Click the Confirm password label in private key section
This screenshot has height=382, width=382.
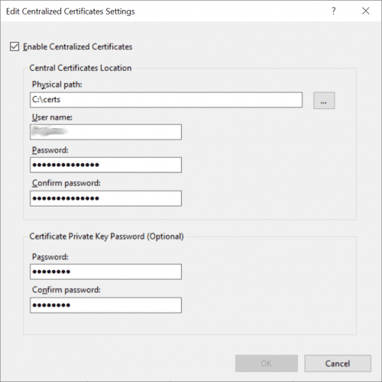(x=66, y=290)
